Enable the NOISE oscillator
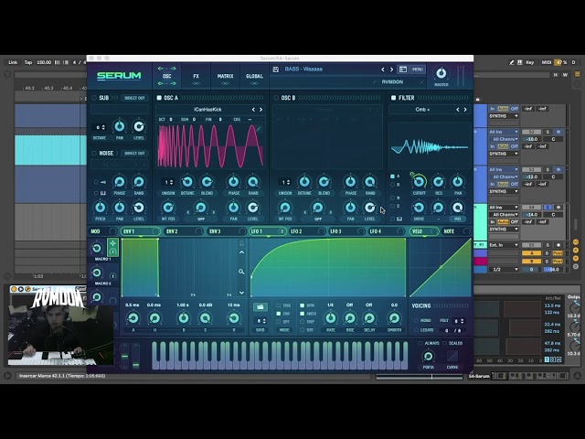Viewport: 585px width, 439px height. point(94,154)
